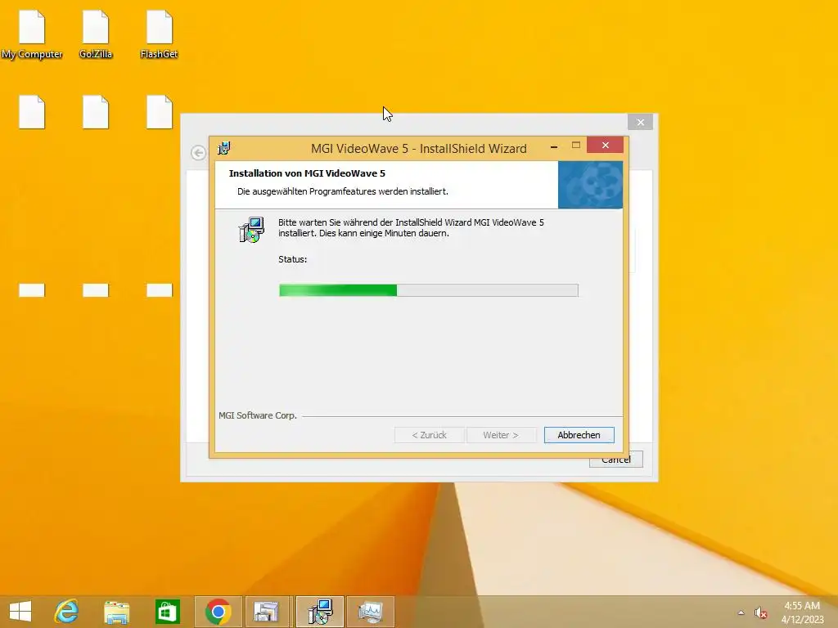
Task: Show hidden system tray icons
Action: 741,612
